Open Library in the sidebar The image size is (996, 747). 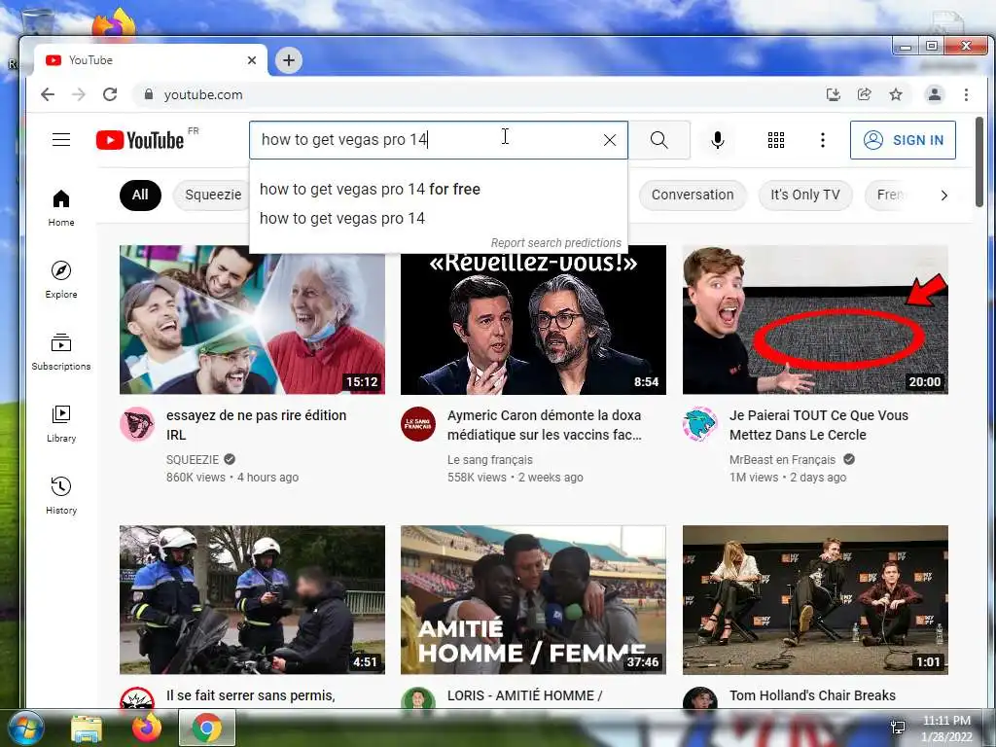(x=61, y=424)
